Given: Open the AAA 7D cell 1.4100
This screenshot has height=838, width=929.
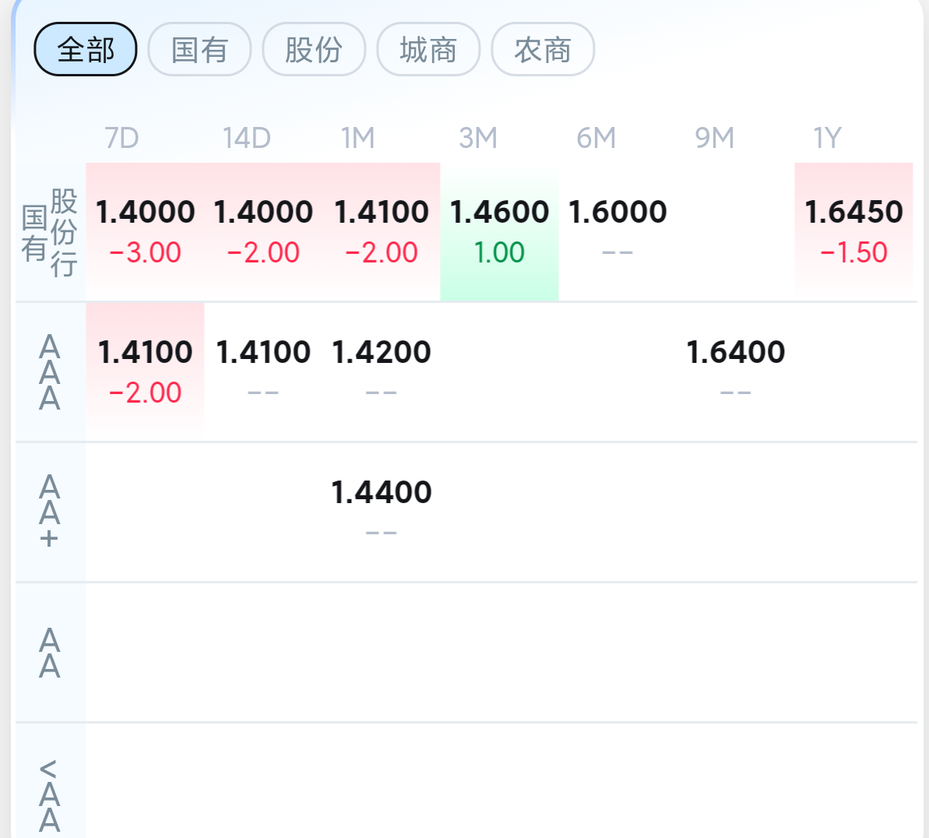Looking at the screenshot, I should pos(145,372).
